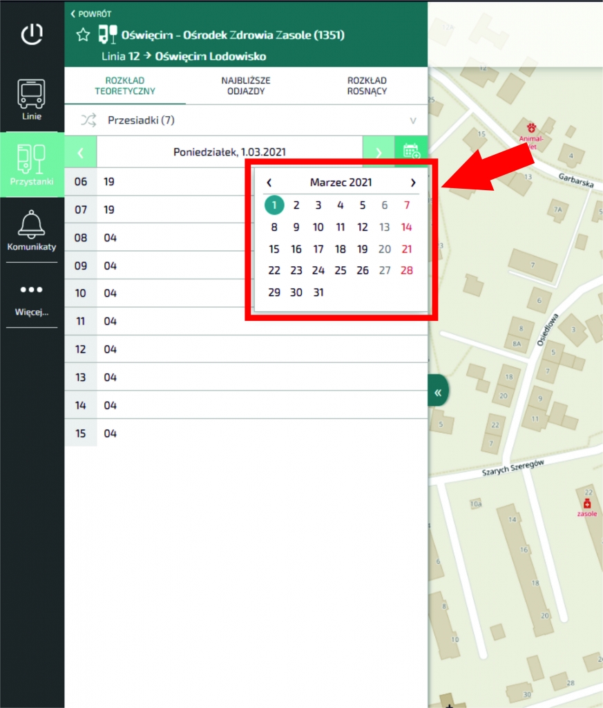Open the Przystanki stops section
Viewport: 603px width, 708px height.
[x=32, y=165]
